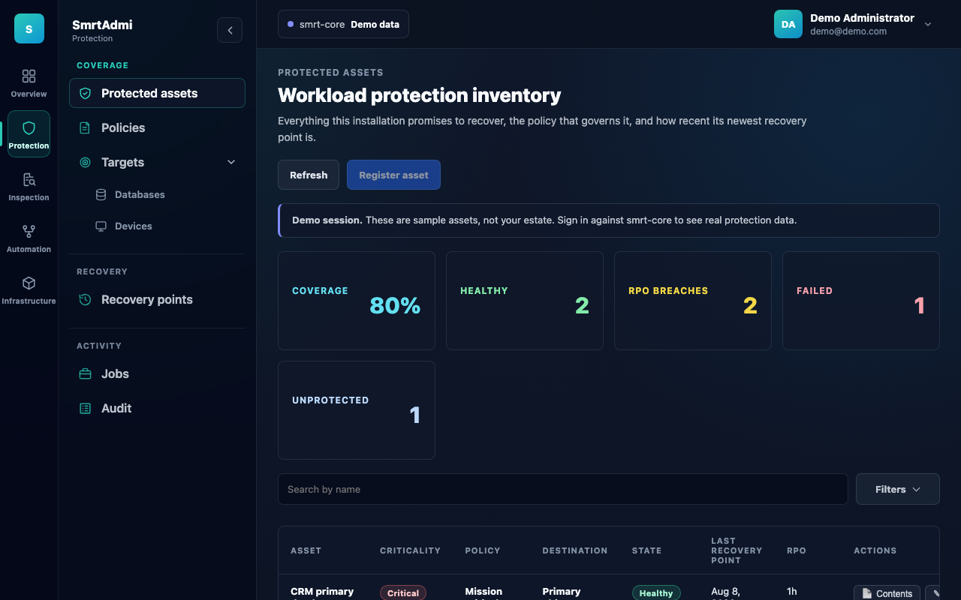Collapse the sidebar with the chevron button

[230, 30]
